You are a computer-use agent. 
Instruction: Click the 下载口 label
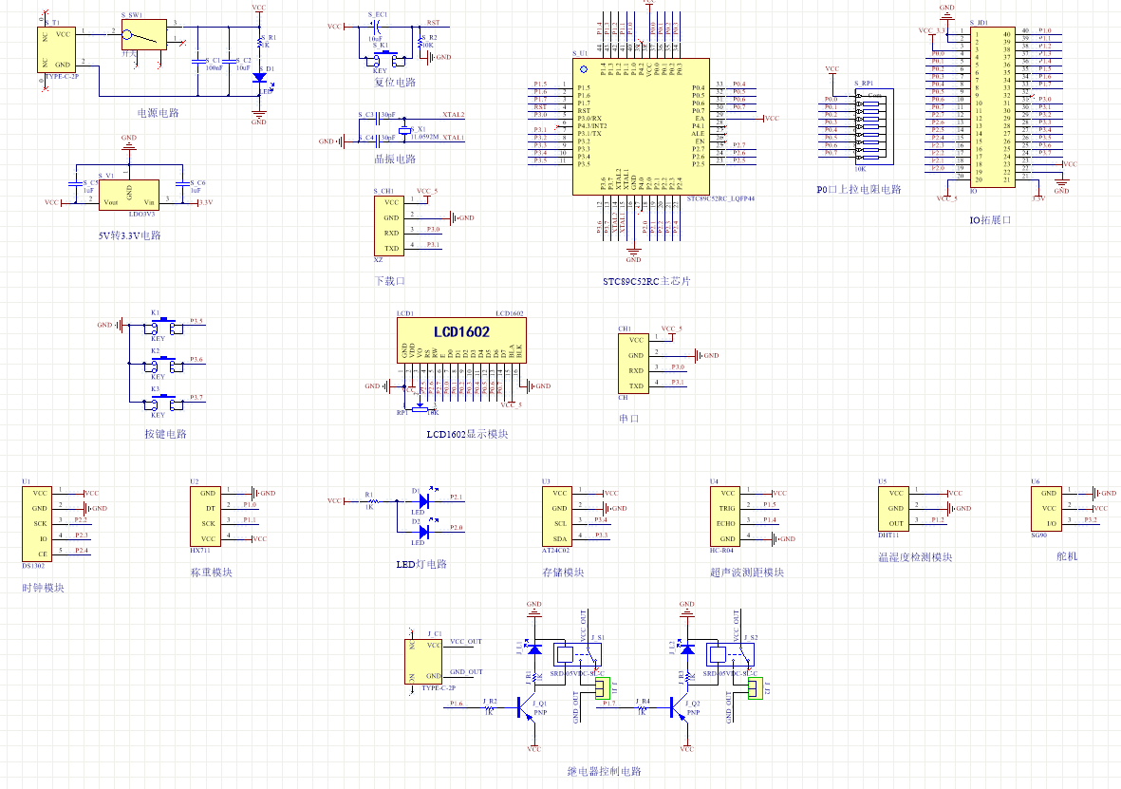[x=390, y=281]
